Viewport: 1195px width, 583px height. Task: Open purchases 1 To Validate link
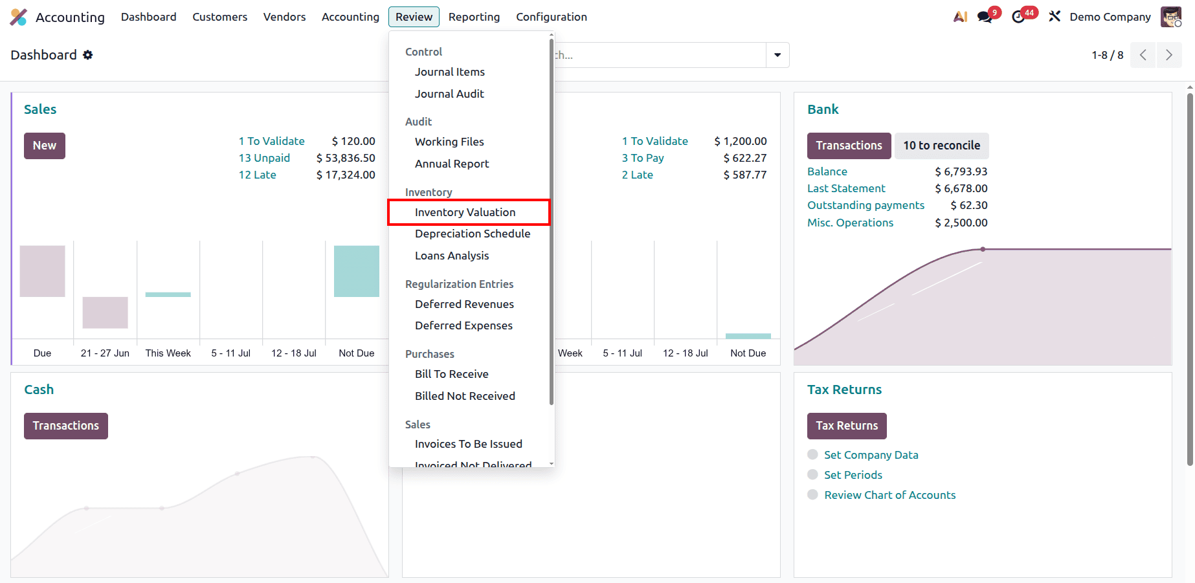[x=654, y=141]
